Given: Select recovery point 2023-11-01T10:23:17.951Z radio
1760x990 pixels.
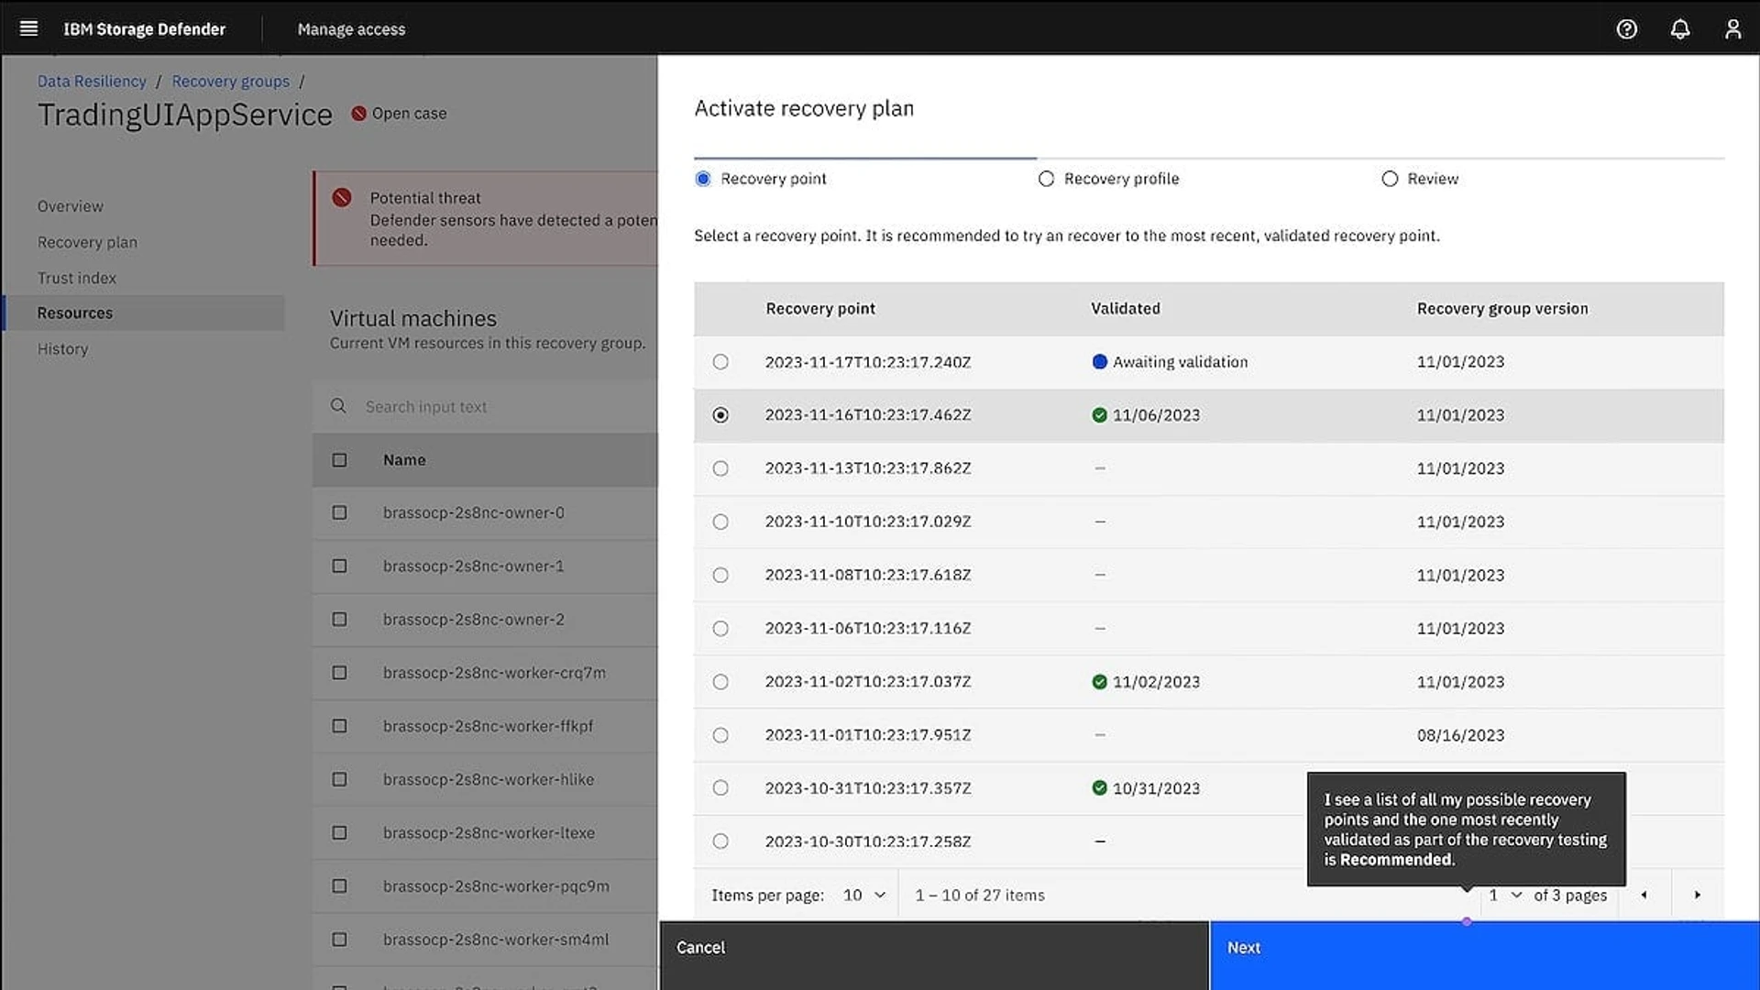Looking at the screenshot, I should click(721, 735).
